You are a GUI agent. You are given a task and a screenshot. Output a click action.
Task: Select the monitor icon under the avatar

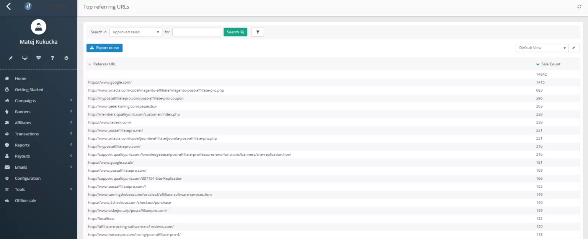tap(24, 57)
